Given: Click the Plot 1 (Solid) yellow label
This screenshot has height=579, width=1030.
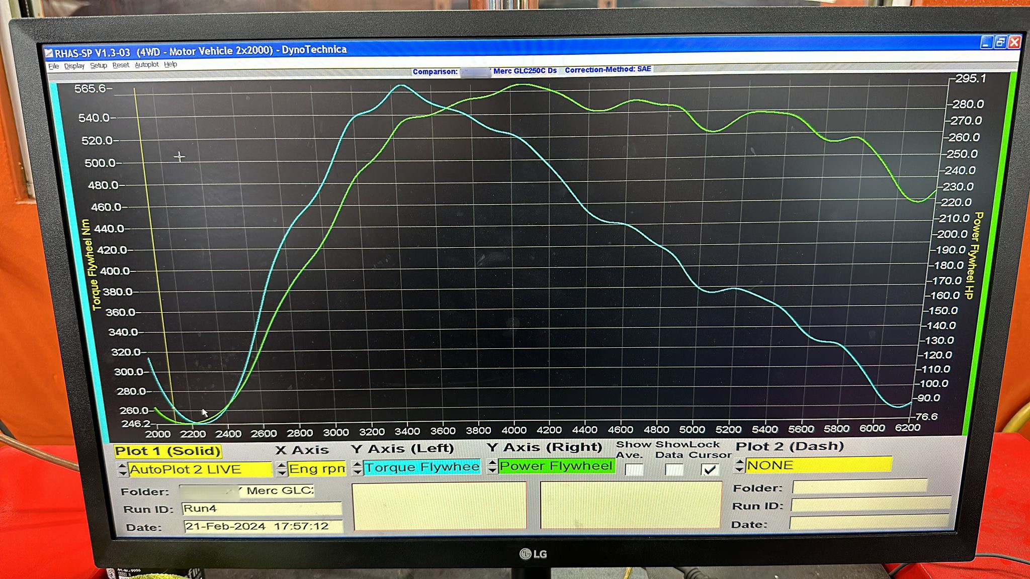Looking at the screenshot, I should click(x=167, y=451).
